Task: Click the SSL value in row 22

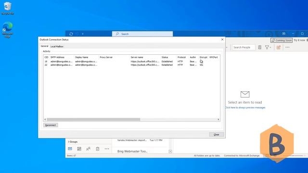Action: [x=201, y=65]
